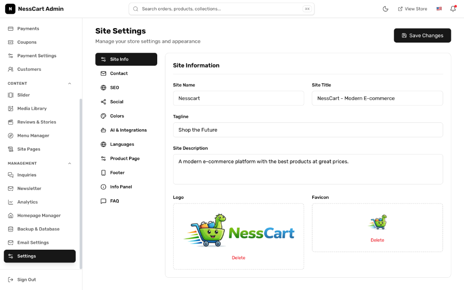This screenshot has width=464, height=290.
Task: Collapse the MANAGEMENT sidebar section
Action: click(69, 163)
